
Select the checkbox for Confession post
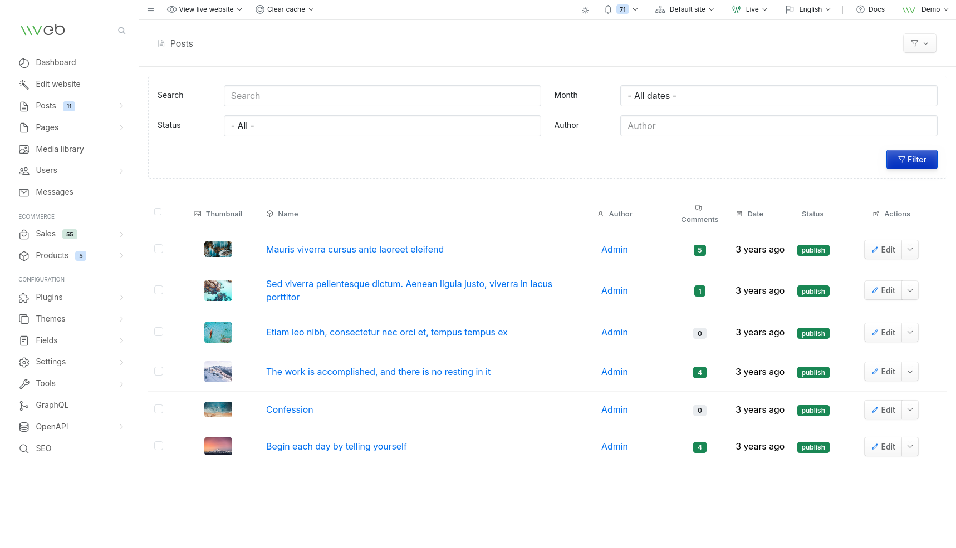pos(159,409)
